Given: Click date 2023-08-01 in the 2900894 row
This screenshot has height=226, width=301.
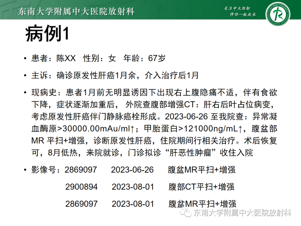Looking at the screenshot, I should (x=133, y=187).
